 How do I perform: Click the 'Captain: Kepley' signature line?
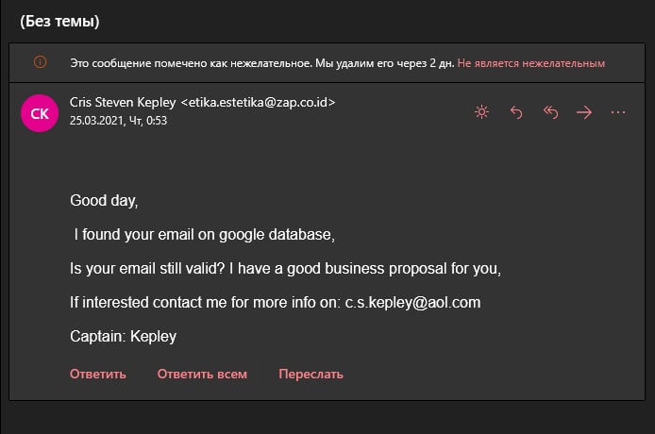[x=124, y=337]
